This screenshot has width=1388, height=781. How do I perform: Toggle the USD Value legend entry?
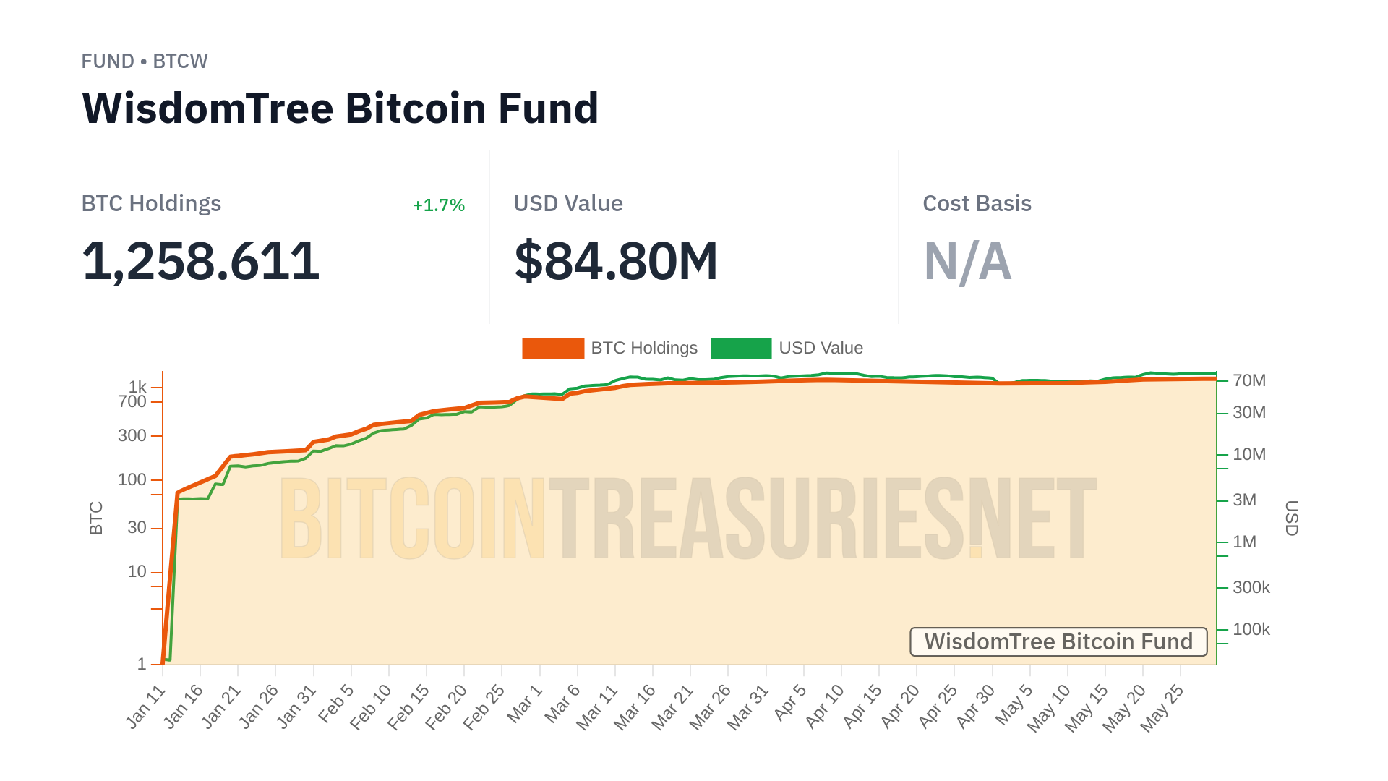tap(821, 348)
